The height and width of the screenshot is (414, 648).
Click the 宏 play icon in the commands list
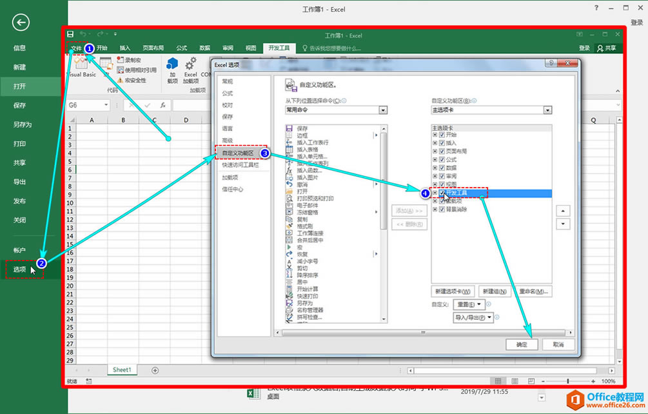pyautogui.click(x=290, y=247)
